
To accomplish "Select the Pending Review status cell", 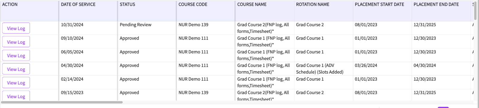I will click(x=135, y=25).
